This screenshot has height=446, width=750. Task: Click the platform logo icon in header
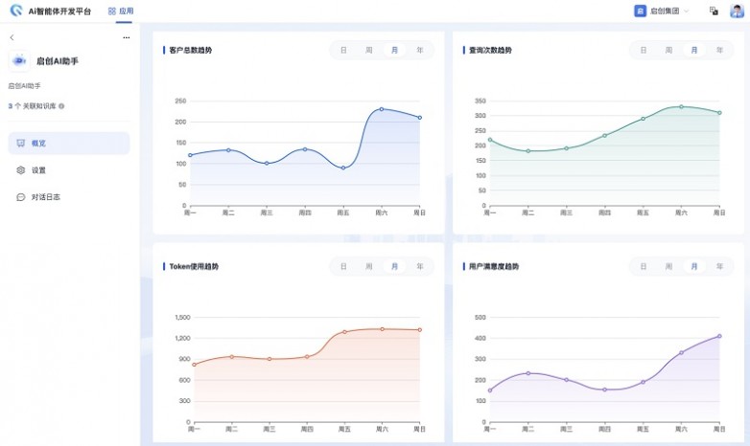(16, 11)
